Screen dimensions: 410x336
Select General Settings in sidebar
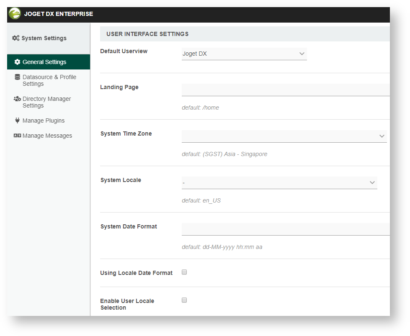[44, 62]
